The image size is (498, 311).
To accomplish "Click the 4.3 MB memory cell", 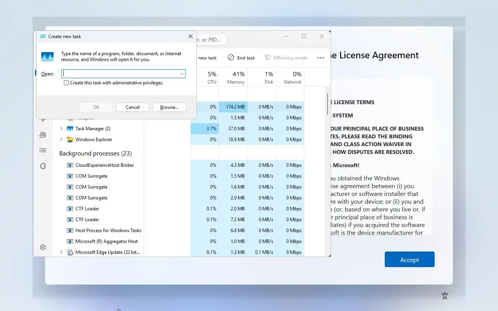I will 233,165.
